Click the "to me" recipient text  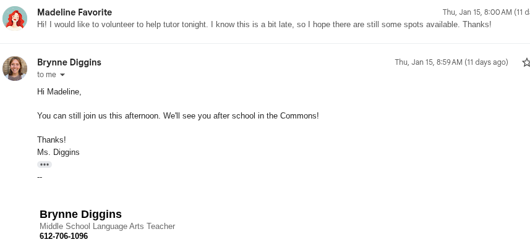46,75
